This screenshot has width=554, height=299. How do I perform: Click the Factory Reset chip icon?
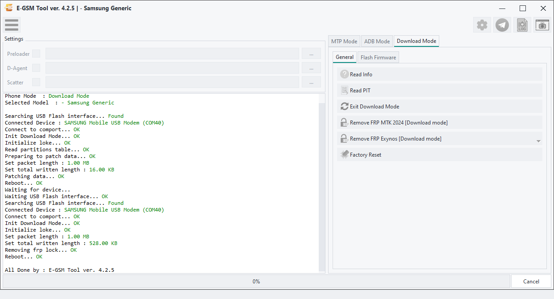(x=344, y=155)
